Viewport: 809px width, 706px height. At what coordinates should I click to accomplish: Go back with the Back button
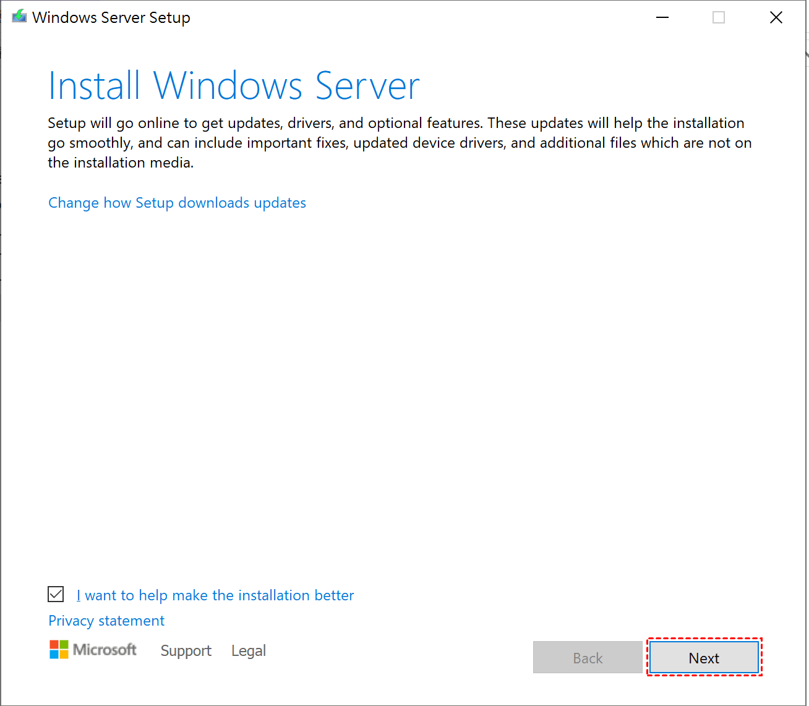(588, 658)
